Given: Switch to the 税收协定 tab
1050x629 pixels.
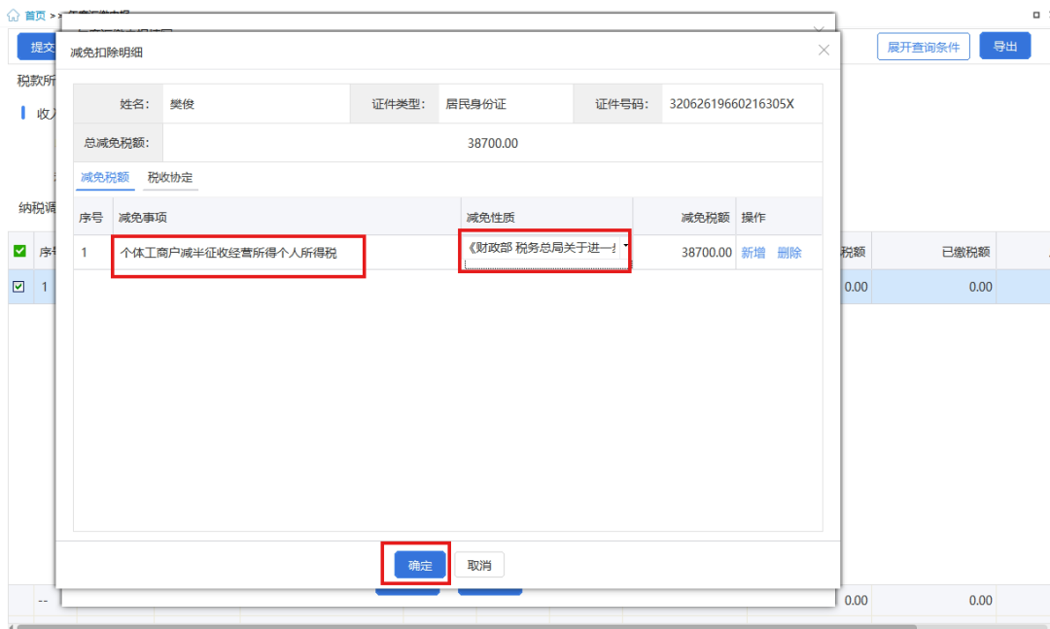Looking at the screenshot, I should pos(170,178).
